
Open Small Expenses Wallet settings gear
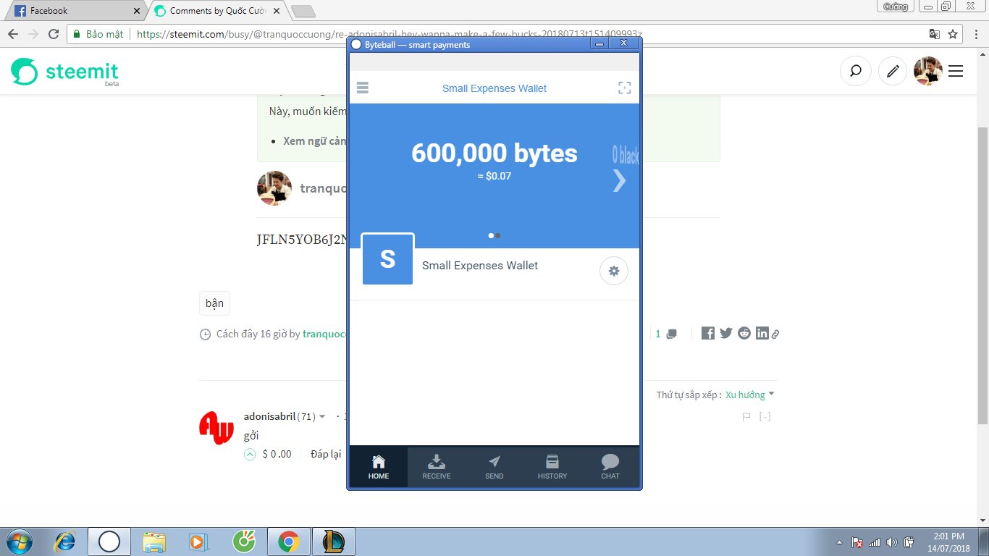point(614,271)
